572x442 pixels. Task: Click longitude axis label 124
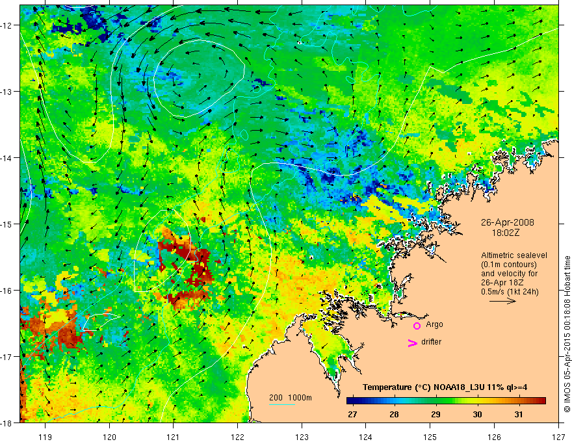(x=366, y=437)
